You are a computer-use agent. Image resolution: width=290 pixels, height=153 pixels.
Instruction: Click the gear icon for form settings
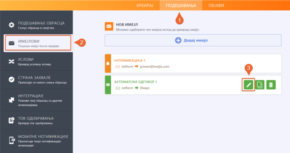12,25
